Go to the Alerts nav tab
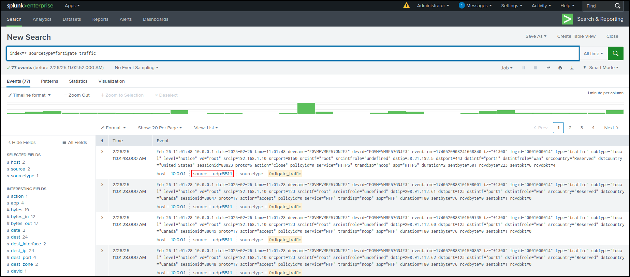The height and width of the screenshot is (277, 630). click(126, 19)
